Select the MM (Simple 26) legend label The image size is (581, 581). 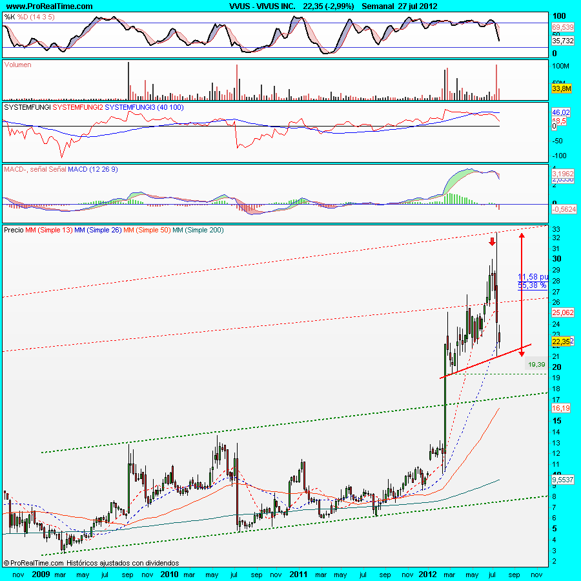[98, 230]
